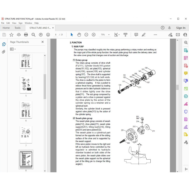Open the cloud upload icon
Viewport: 189px width, 189px height.
tap(19, 35)
